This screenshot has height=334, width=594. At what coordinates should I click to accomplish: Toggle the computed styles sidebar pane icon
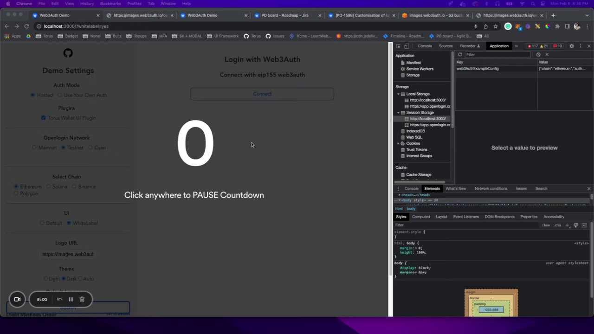(584, 225)
